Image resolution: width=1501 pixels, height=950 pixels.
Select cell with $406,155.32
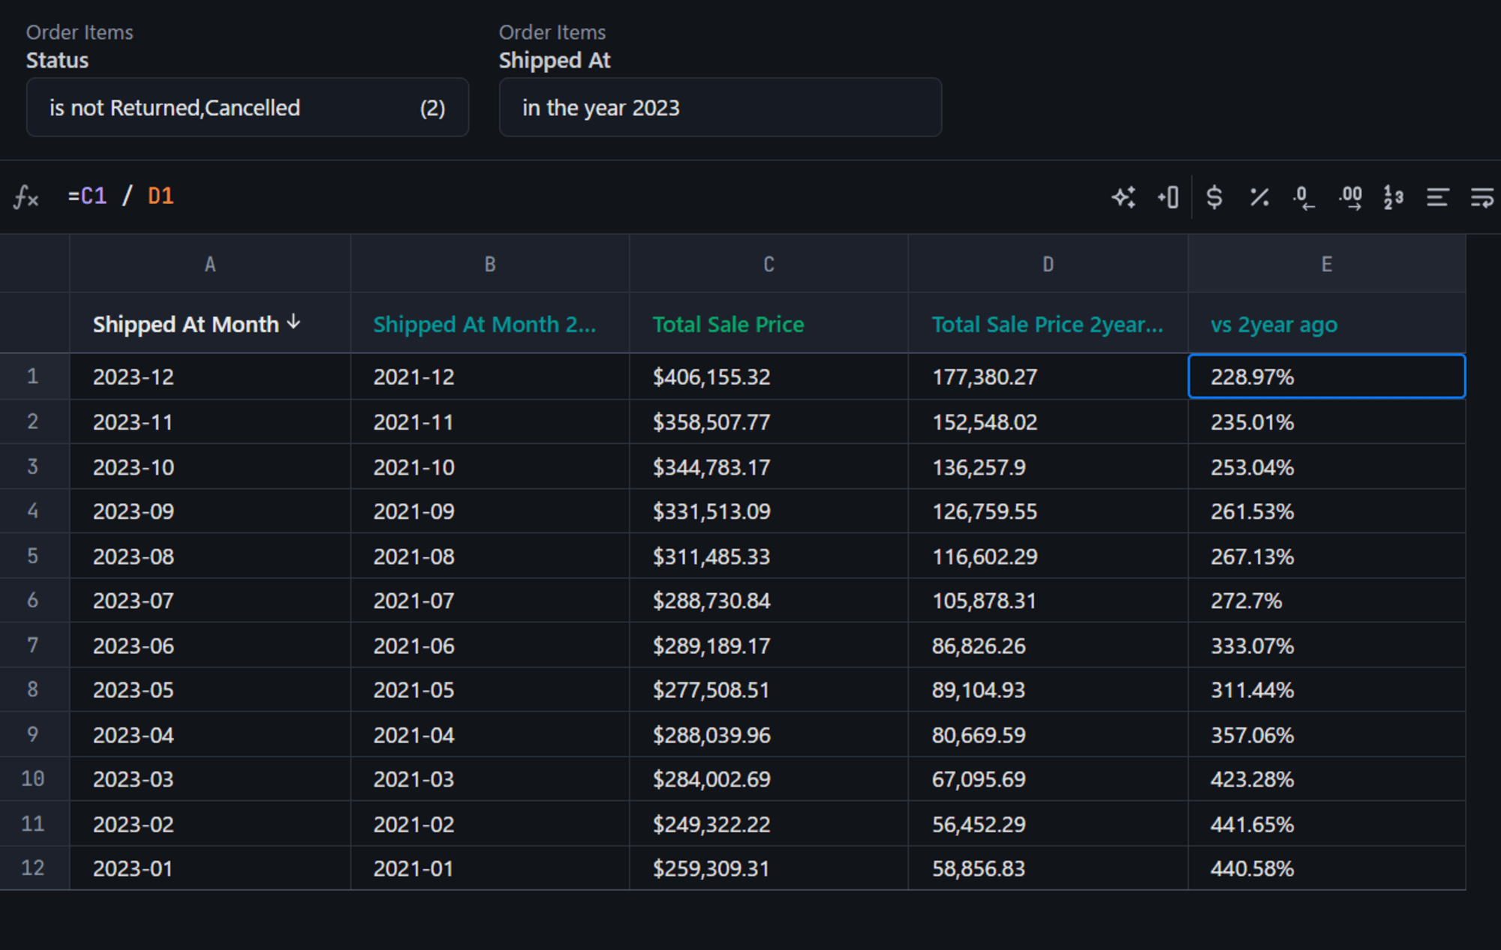[x=769, y=376]
